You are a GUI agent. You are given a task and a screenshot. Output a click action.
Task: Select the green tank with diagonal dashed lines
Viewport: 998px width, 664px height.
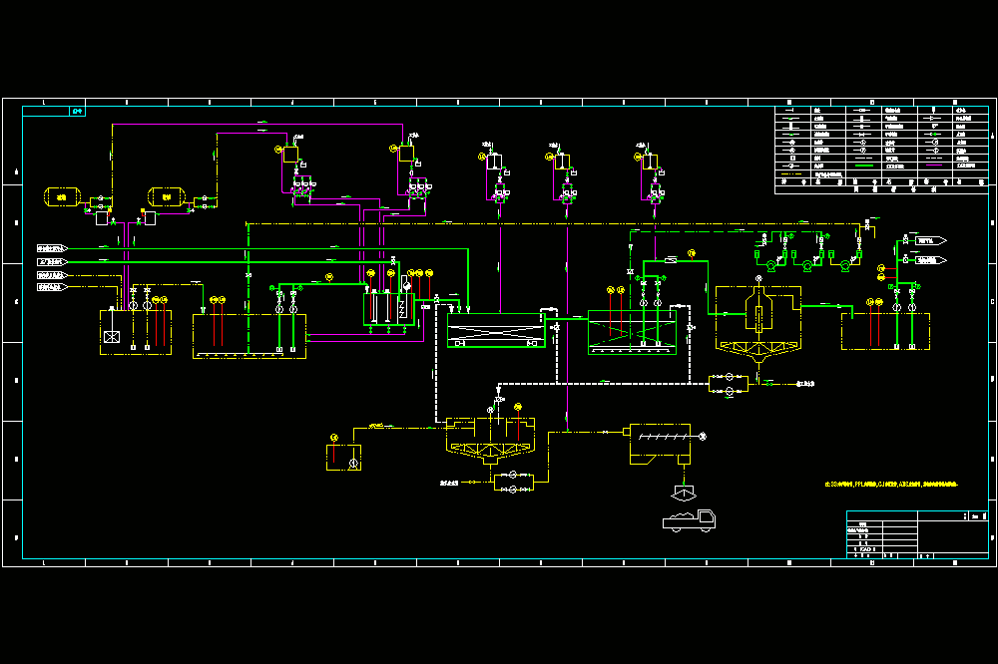(632, 332)
